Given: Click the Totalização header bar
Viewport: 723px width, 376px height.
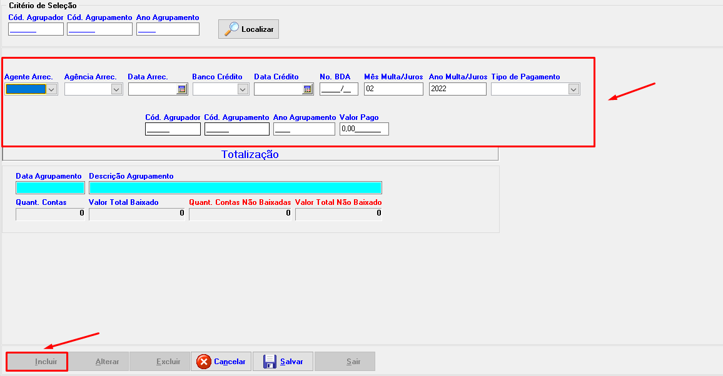Looking at the screenshot, I should click(x=250, y=154).
